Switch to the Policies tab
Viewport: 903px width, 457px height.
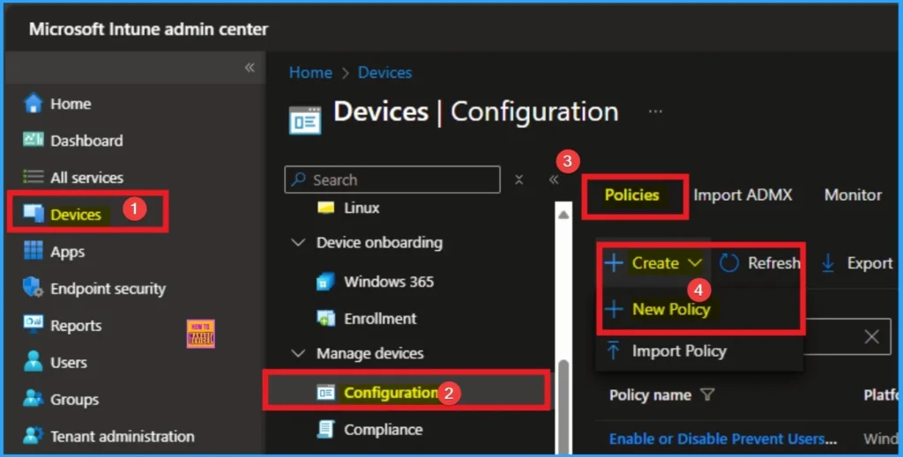tap(631, 195)
